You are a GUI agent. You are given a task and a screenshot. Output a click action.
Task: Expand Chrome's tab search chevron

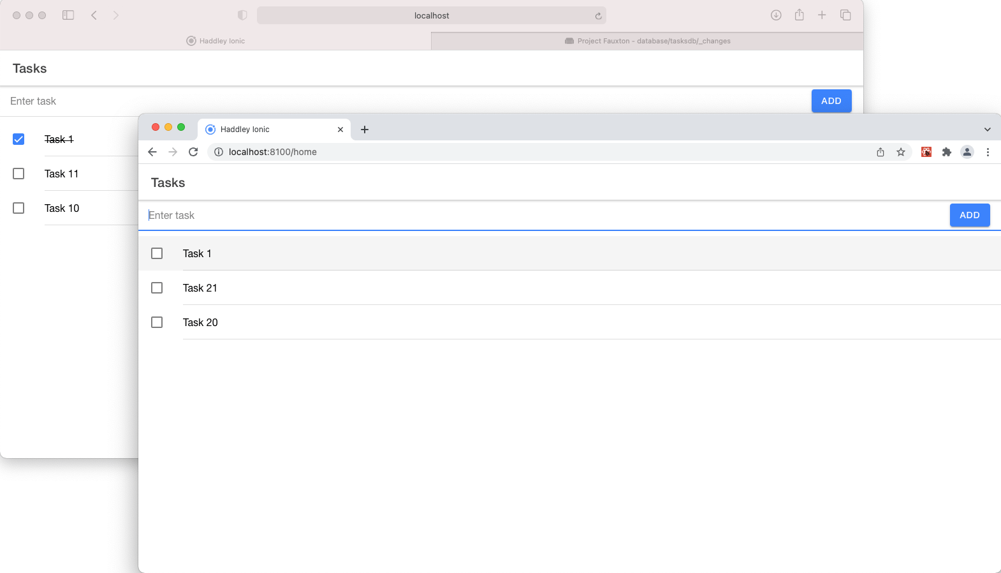pos(988,130)
